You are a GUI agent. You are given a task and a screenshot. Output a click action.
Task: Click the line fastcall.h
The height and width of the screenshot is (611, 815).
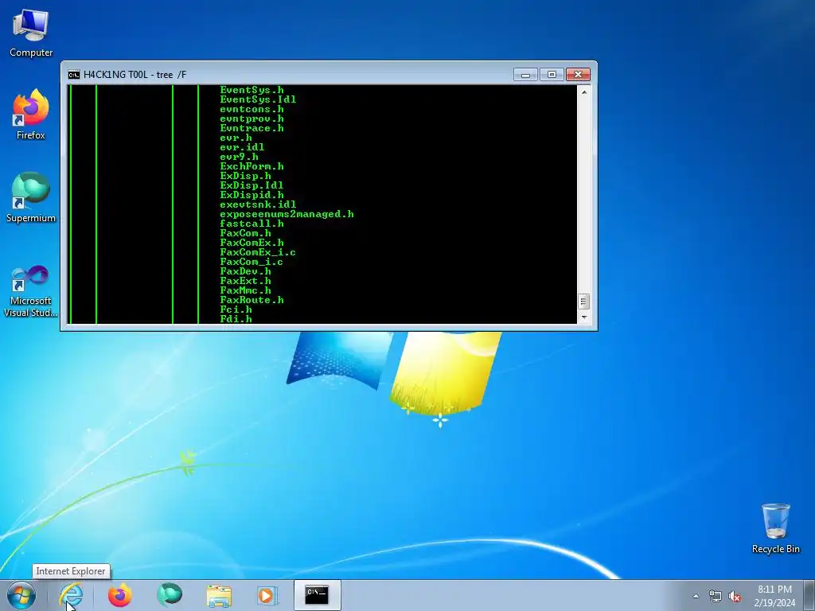click(x=252, y=224)
